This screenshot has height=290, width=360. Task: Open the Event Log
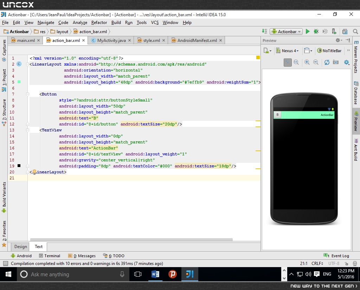tap(336, 256)
